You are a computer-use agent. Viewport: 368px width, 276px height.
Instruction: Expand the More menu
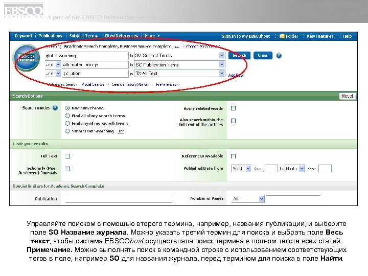click(152, 36)
